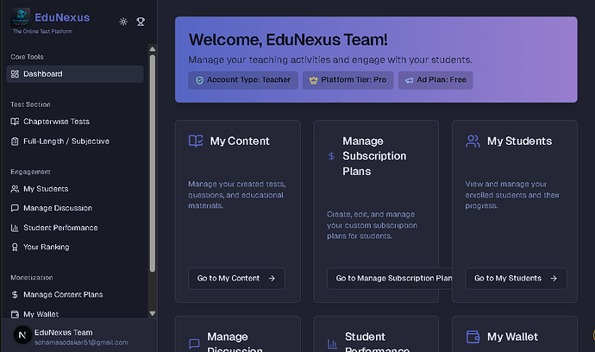Screen dimensions: 595x352
Task: Click the My Content card book icon
Action: [x=196, y=141]
